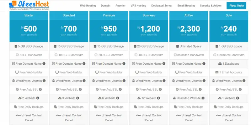Viewport: 251px width, 125px height.
Task: Click the AfeesHost logo
Action: (29, 5)
